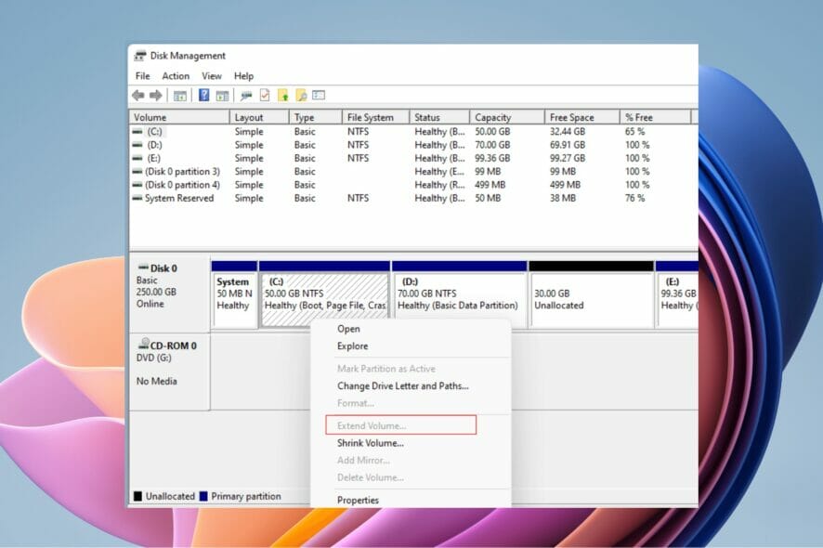
Task: Click the yellow folder with green arrow icon
Action: tap(282, 96)
